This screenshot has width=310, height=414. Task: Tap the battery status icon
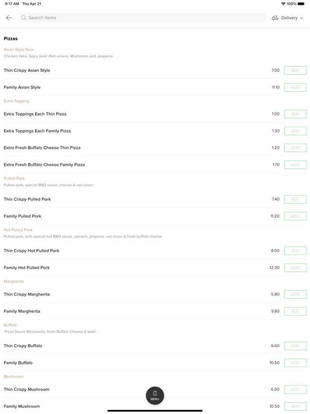pos(301,4)
